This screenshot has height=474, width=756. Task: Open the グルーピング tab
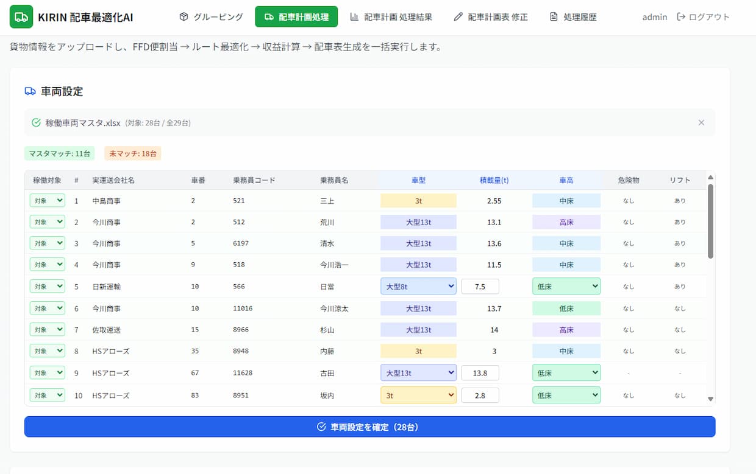point(211,17)
